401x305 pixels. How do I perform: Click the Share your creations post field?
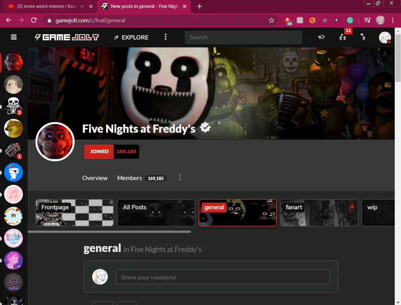tap(223, 277)
